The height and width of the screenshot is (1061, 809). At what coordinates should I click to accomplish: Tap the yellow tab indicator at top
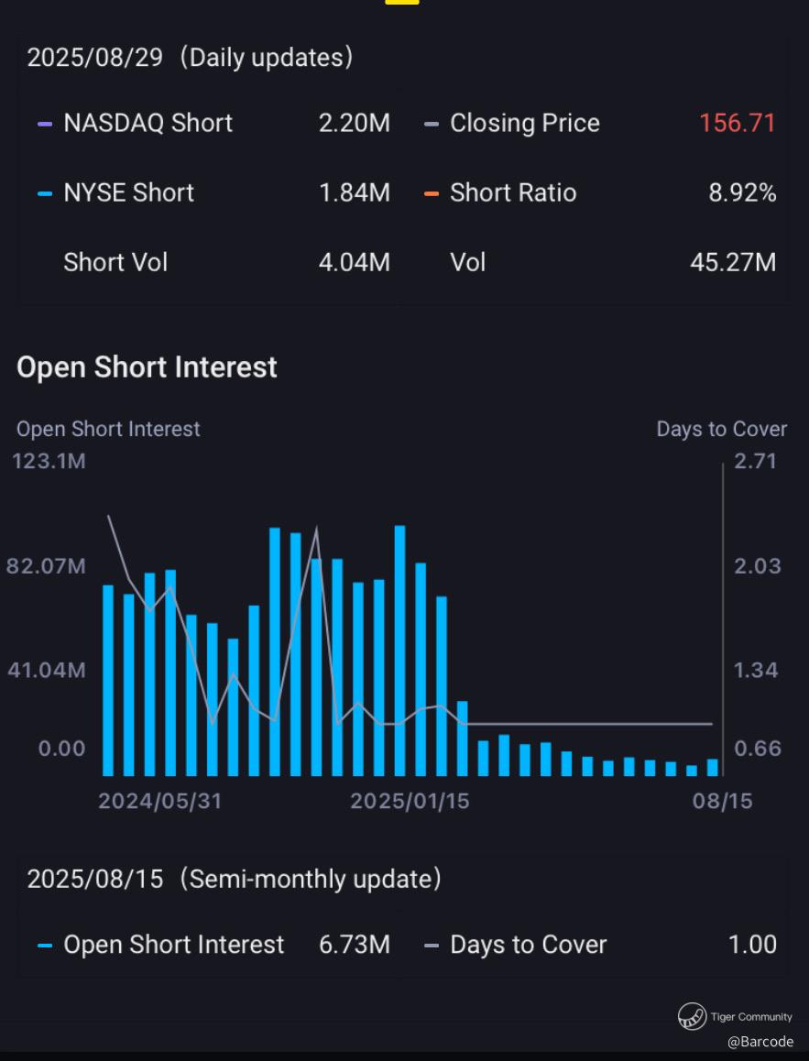tap(402, 2)
